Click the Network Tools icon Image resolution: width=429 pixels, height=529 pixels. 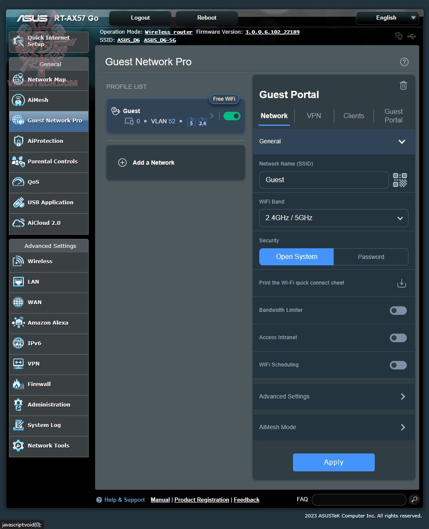click(x=18, y=445)
